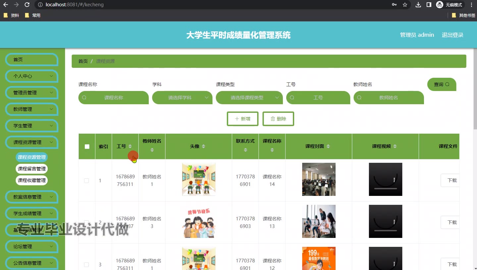Toggle the select-all header checkbox

point(87,147)
